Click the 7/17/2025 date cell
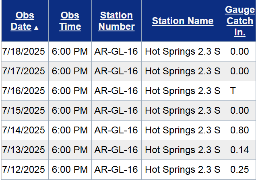Image resolution: width=256 pixels, height=180 pixels. click(24, 71)
